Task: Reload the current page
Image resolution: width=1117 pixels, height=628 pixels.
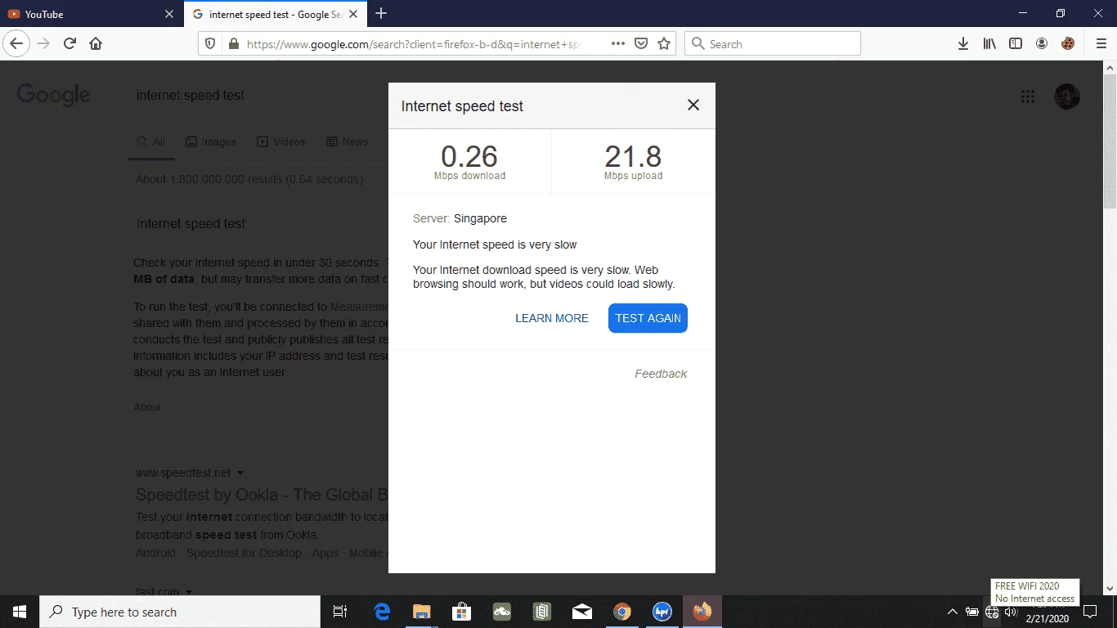Action: 70,44
